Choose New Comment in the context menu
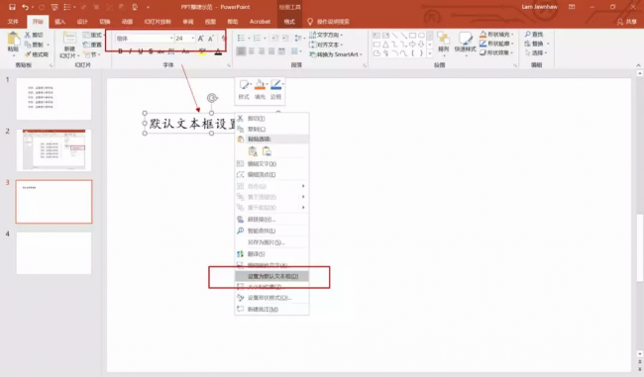 271,309
